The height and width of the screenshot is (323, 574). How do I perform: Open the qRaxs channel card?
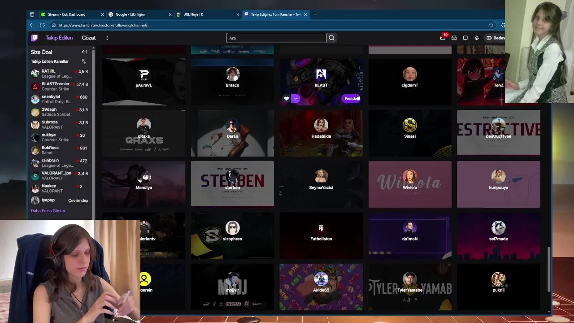[143, 133]
